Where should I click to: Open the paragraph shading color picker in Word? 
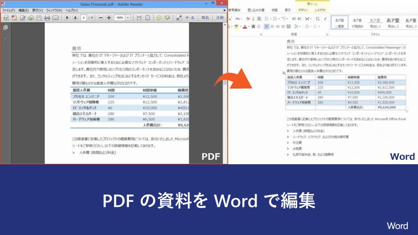pyautogui.click(x=308, y=26)
